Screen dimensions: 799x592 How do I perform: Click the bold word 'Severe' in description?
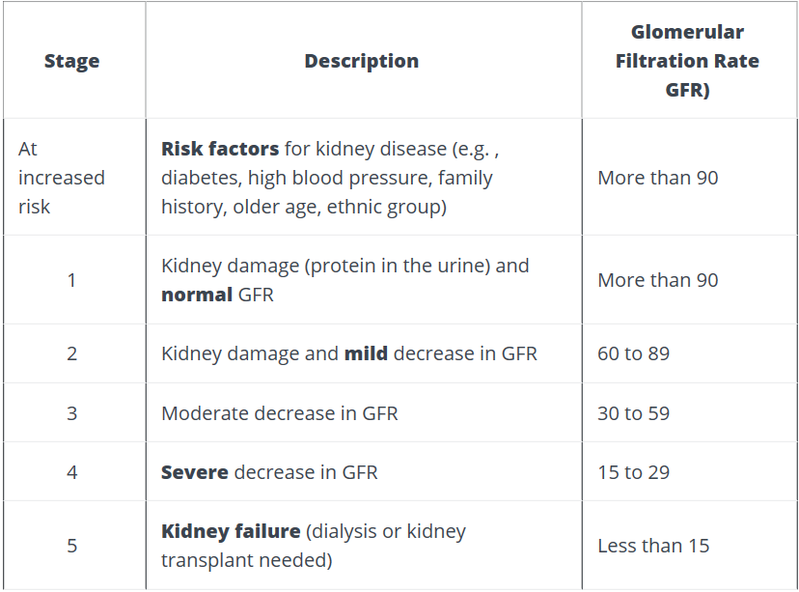(194, 472)
